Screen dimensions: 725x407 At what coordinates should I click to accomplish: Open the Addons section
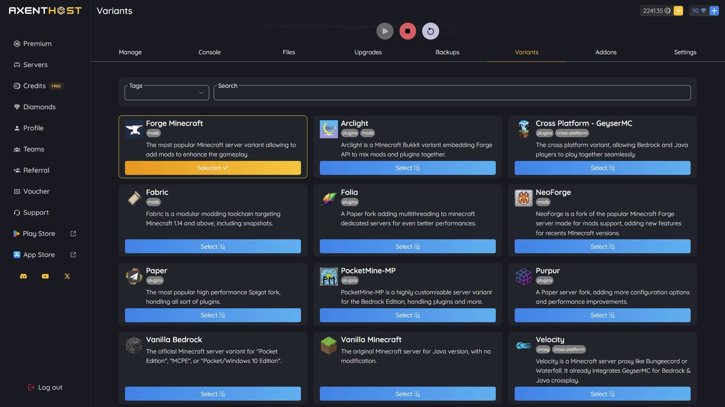pos(606,52)
